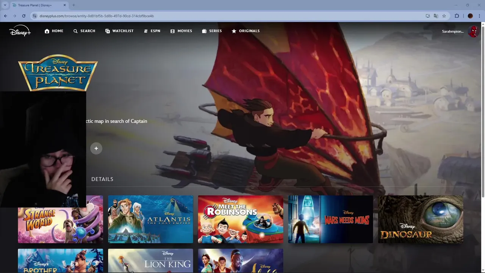Open the Search page
485x273 pixels.
84,31
